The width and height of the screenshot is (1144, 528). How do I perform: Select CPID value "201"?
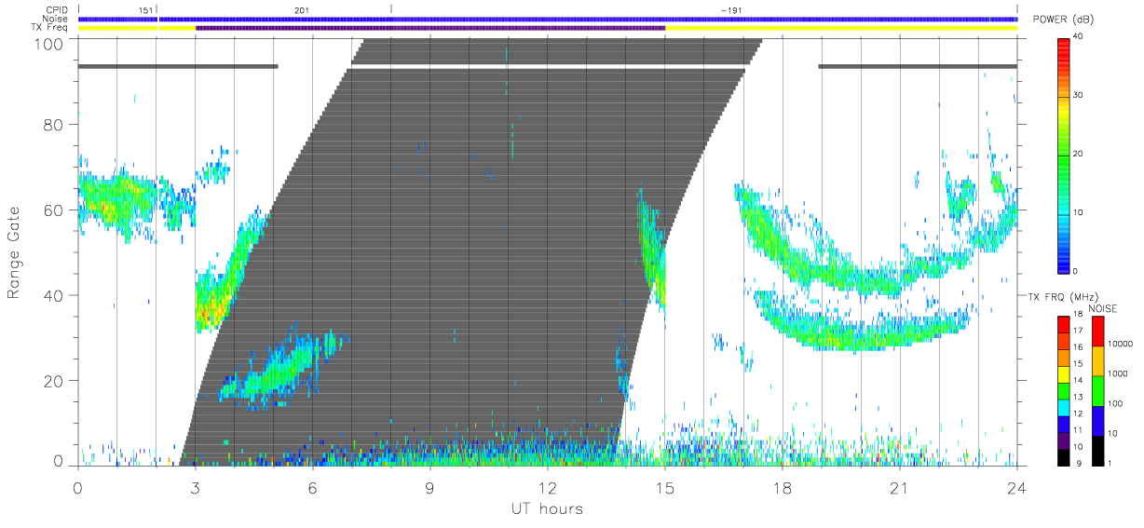[301, 10]
